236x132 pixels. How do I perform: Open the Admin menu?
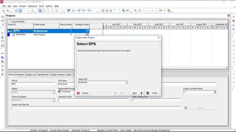tap(49, 6)
